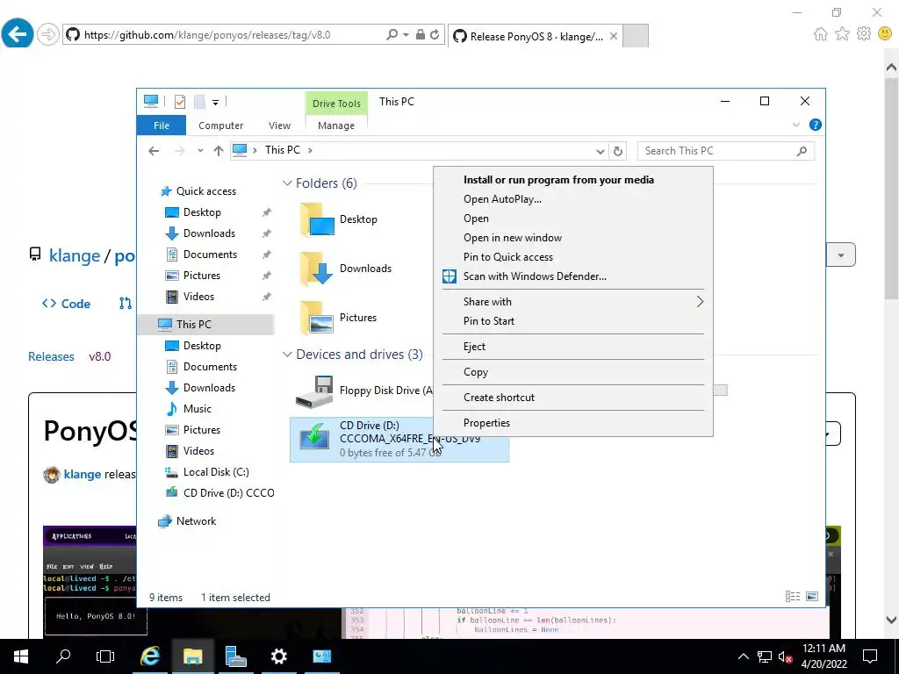
Task: Click the IE forward navigation arrow
Action: pos(48,34)
